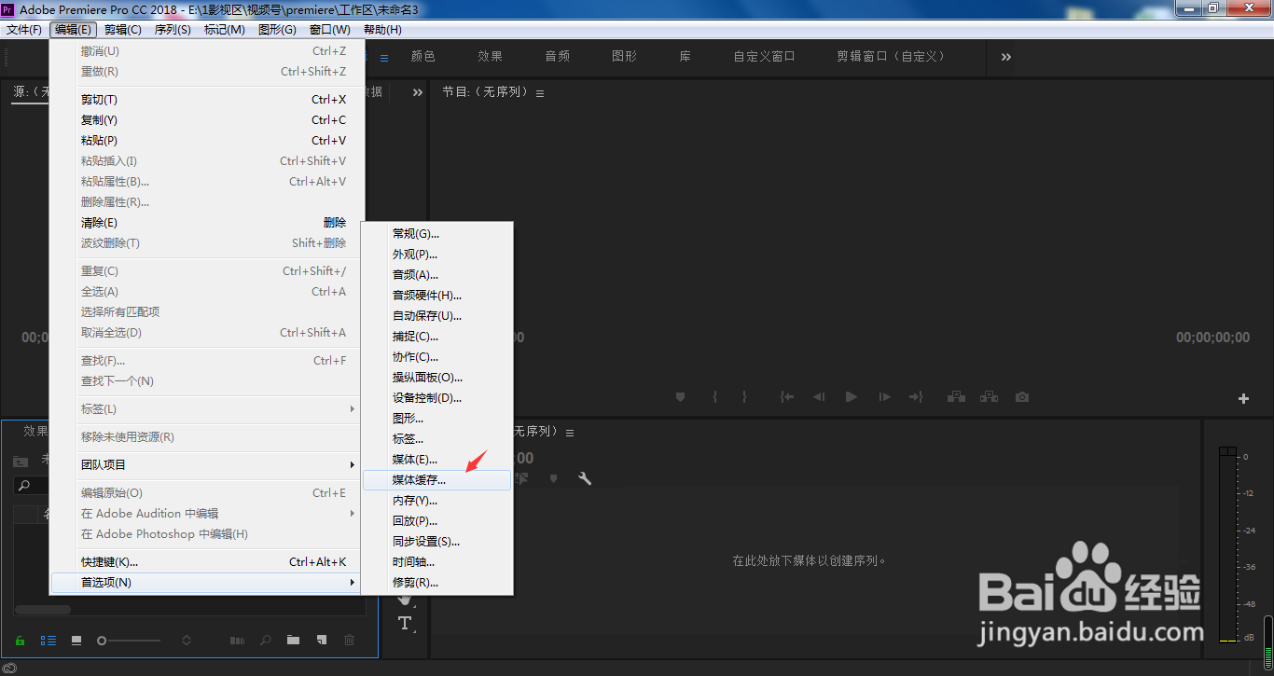The height and width of the screenshot is (676, 1274).
Task: Select the Play button in the program monitor
Action: click(x=851, y=397)
